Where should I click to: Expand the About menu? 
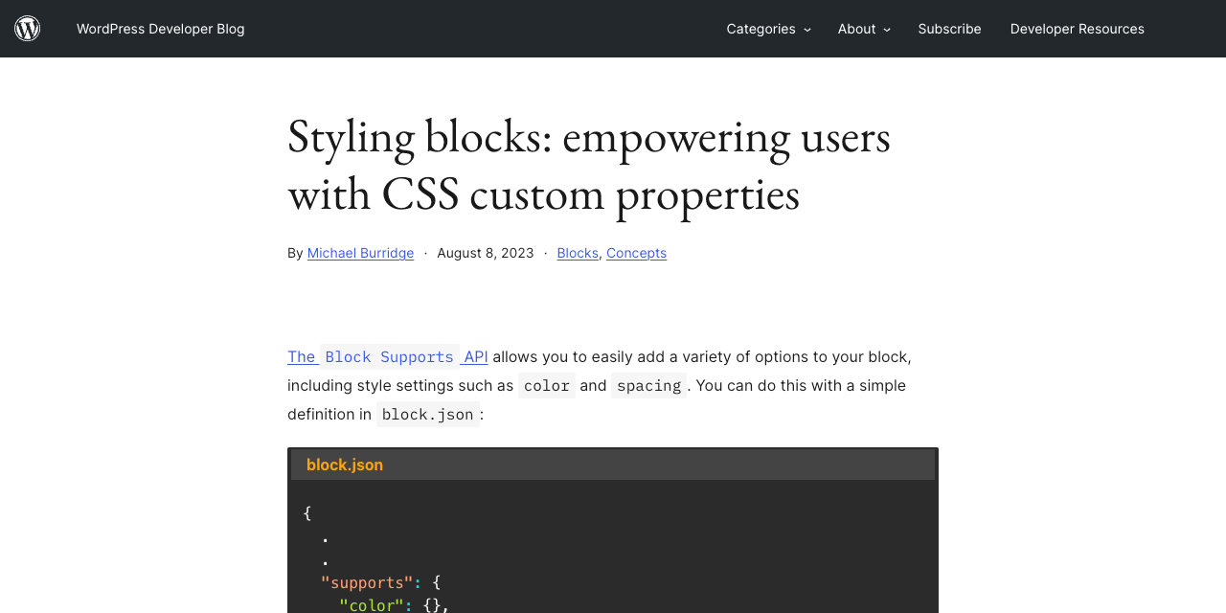coord(864,29)
